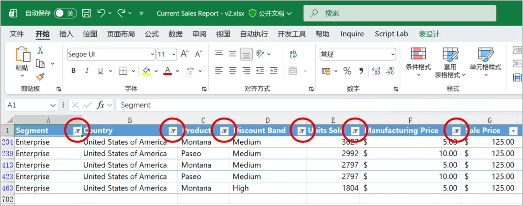
Task: Click the Wrap Text icon
Action: [x=293, y=54]
